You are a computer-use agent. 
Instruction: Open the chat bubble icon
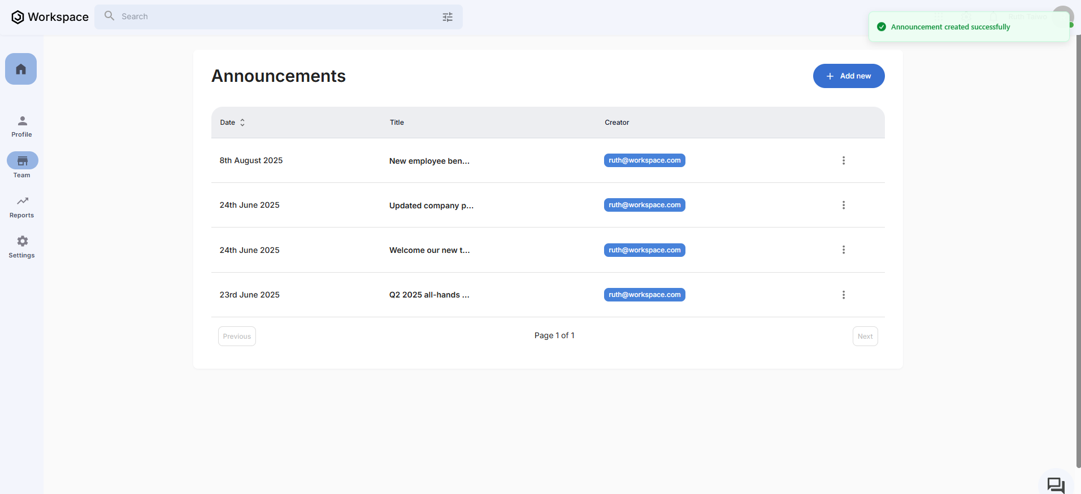(x=1055, y=484)
